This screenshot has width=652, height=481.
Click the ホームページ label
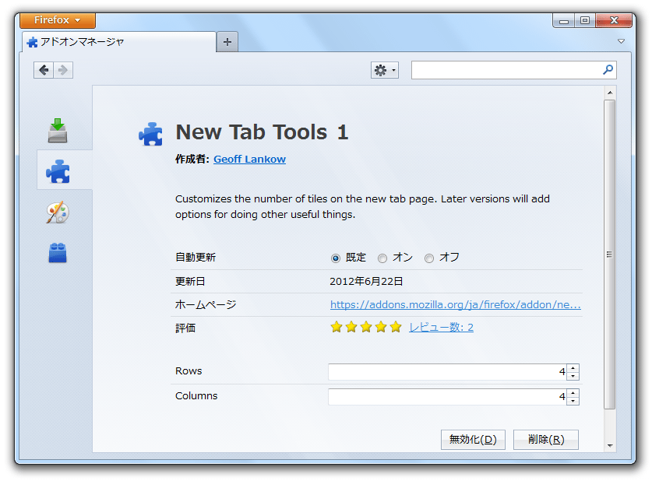[206, 305]
